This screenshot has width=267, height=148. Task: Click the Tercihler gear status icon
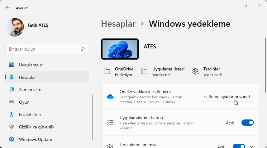point(195,71)
